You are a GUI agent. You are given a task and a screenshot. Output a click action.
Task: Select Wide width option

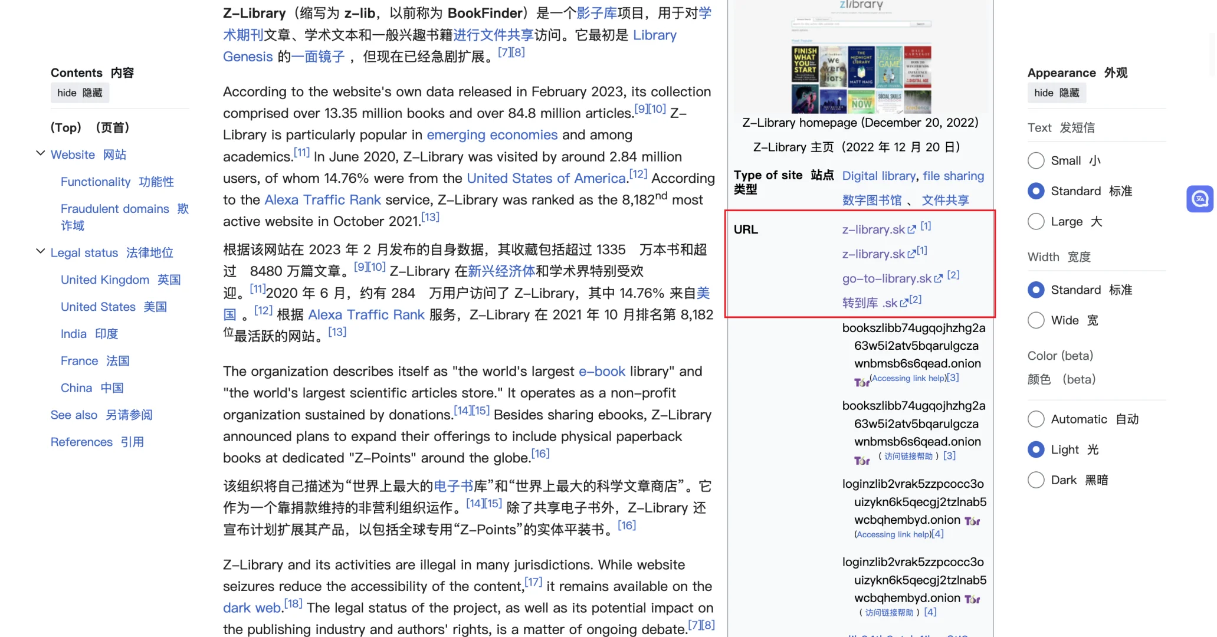click(x=1036, y=320)
